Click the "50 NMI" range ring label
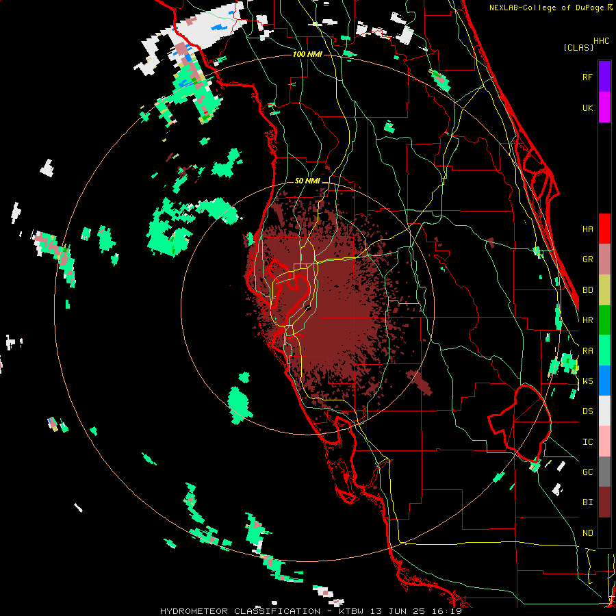Viewport: 616px width, 616px height. [307, 181]
